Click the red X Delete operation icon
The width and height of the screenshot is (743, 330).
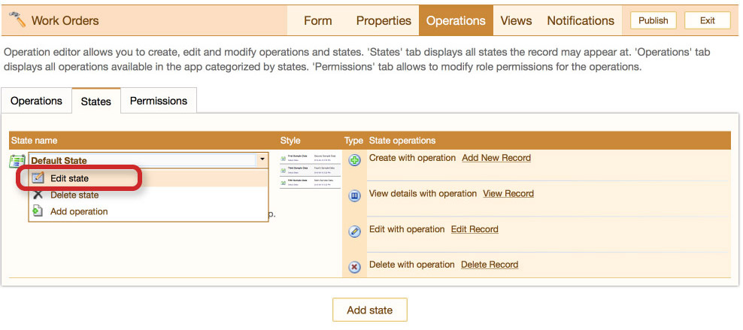pos(355,267)
